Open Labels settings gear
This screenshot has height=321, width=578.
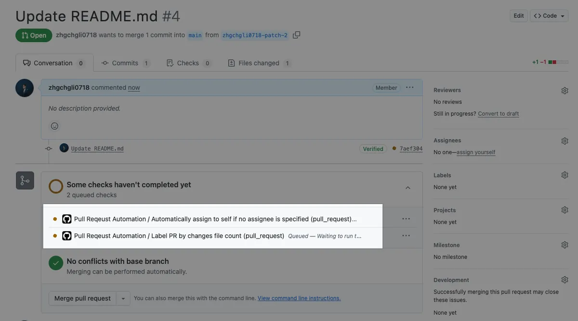click(x=565, y=175)
